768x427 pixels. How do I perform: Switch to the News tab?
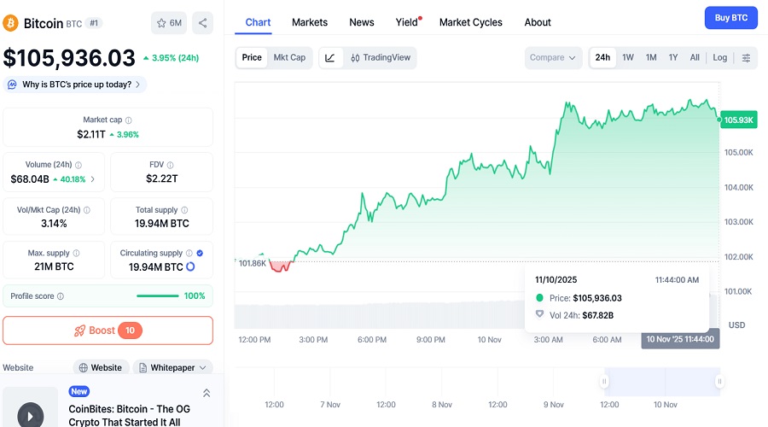[x=362, y=22]
